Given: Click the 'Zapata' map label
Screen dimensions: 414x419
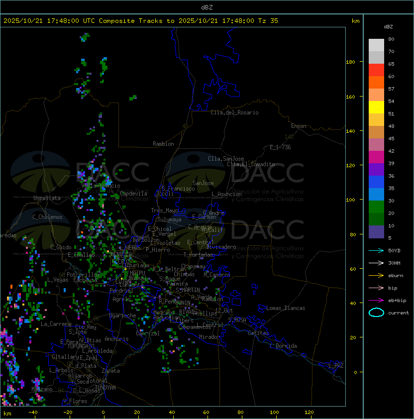Looking at the screenshot, I should pos(110,371).
